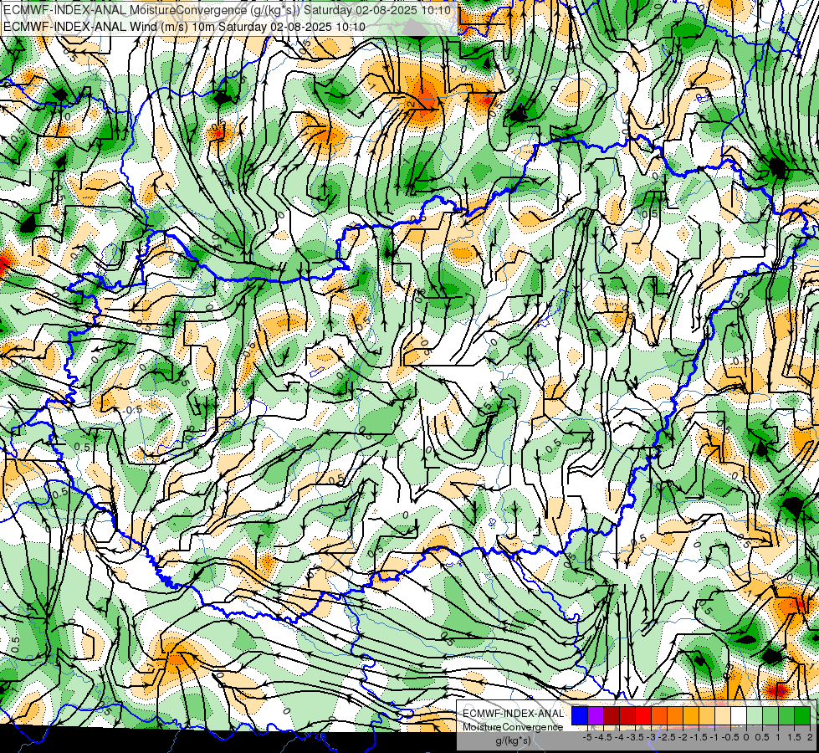This screenshot has width=819, height=753.
Task: Click the legend label ECMWF-INDEX-ANAL
Action: click(x=513, y=714)
